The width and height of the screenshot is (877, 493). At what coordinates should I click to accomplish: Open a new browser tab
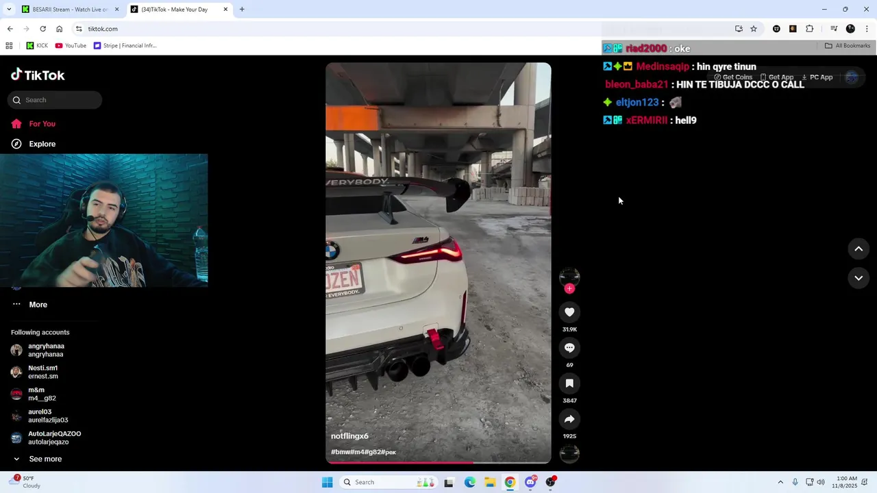(x=242, y=10)
